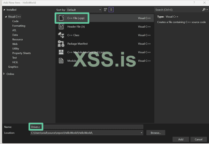The height and width of the screenshot is (144, 209).
Task: Open the search options dropdown arrow
Action: coord(207,10)
